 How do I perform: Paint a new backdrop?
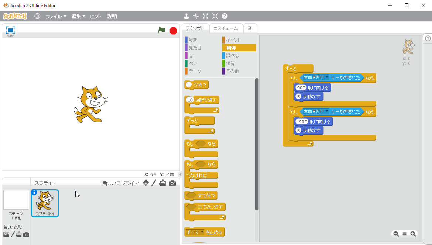[13, 235]
